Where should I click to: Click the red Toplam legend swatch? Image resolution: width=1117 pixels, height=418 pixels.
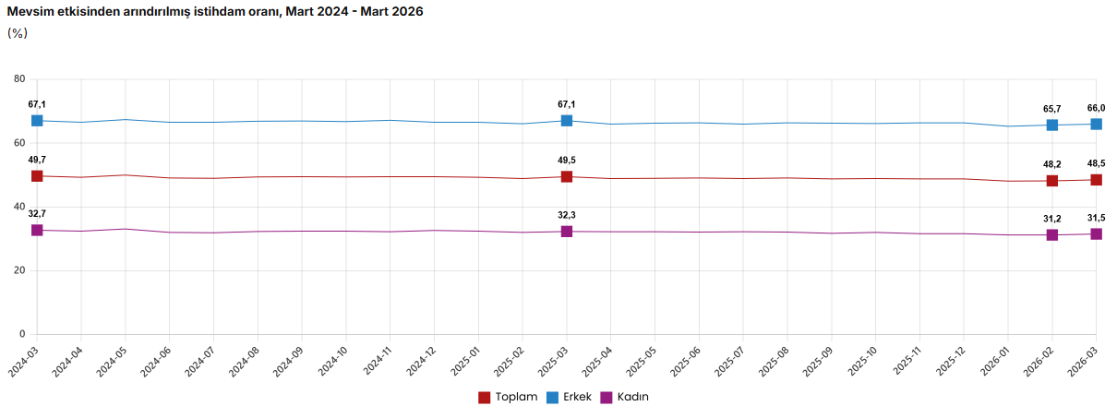485,398
